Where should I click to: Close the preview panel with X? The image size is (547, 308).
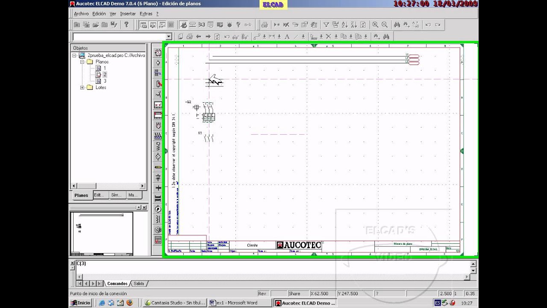coord(144,207)
